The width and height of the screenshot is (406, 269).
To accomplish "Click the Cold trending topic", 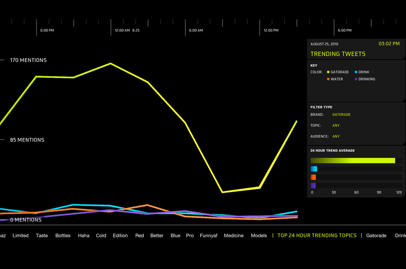I will (101, 236).
